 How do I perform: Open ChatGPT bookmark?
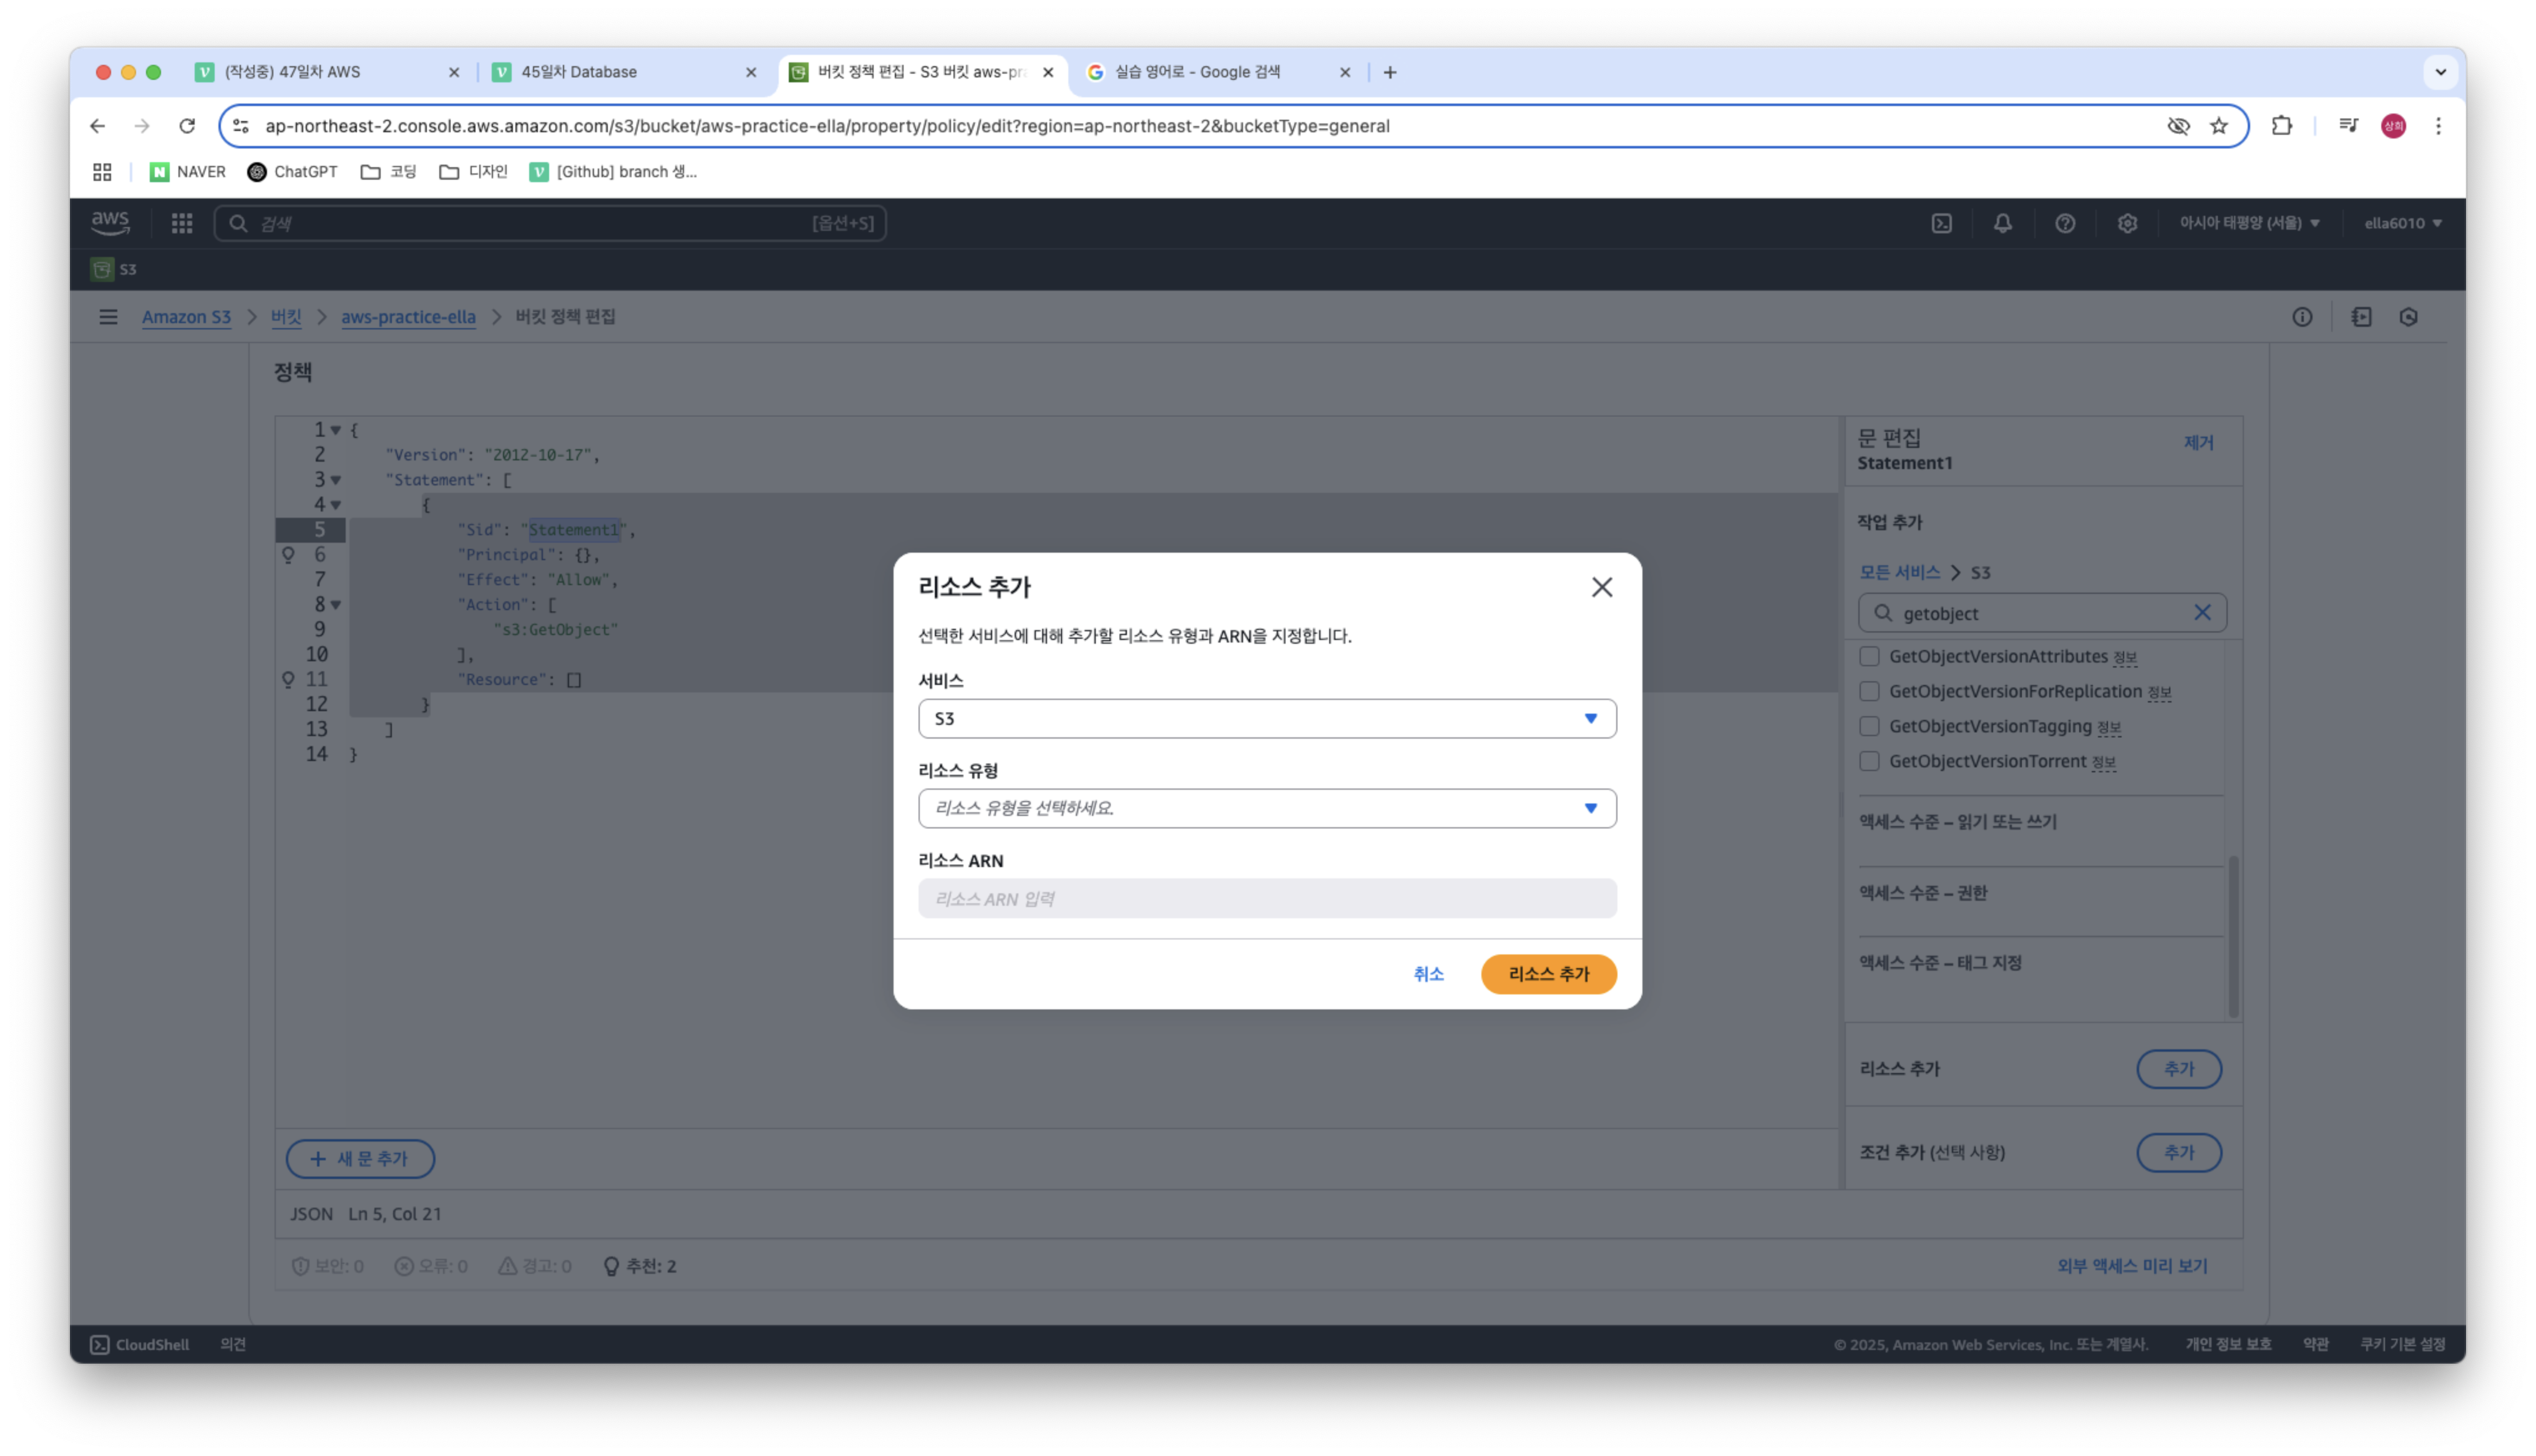click(292, 172)
